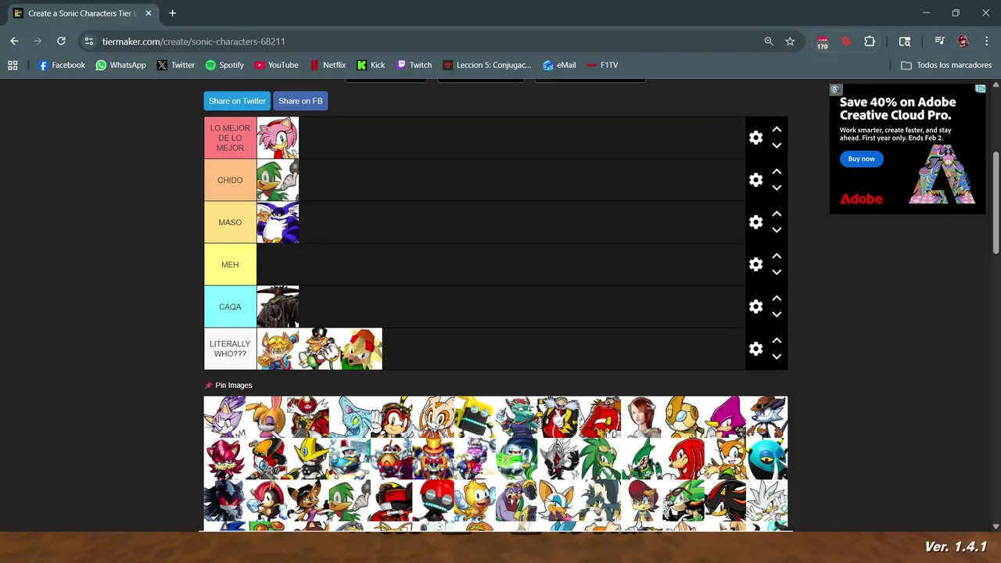Move LITERALLY WHO??? tier down
The height and width of the screenshot is (563, 1001).
click(777, 357)
